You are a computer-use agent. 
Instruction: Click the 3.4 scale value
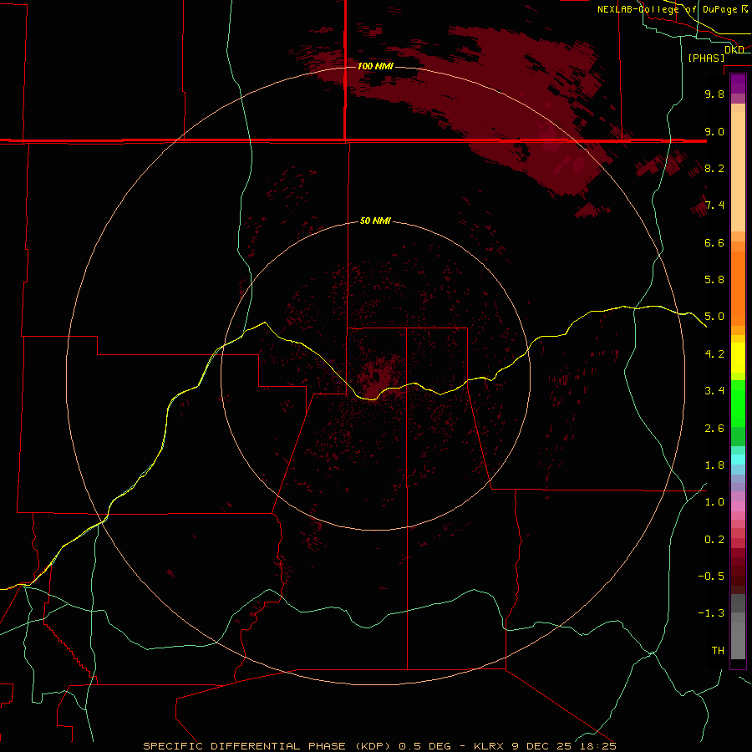coord(714,391)
